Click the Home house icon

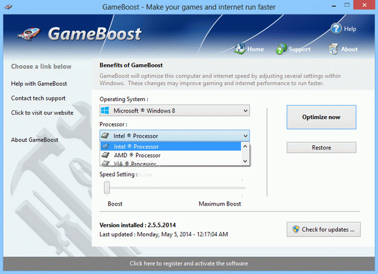pyautogui.click(x=239, y=48)
